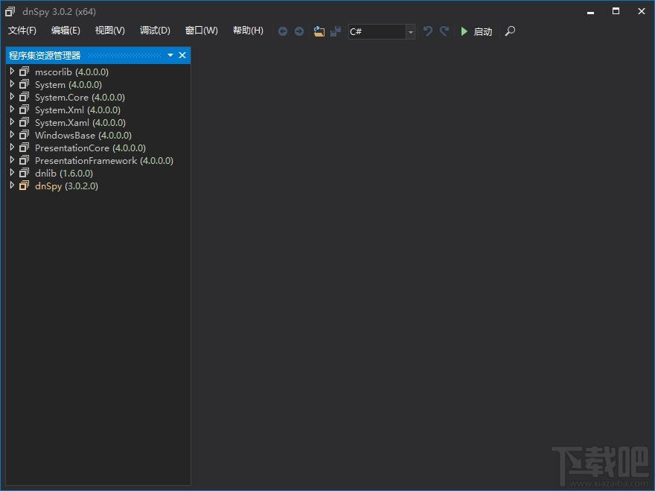Expand the mscorlib tree node
This screenshot has height=491, width=655.
[x=12, y=71]
